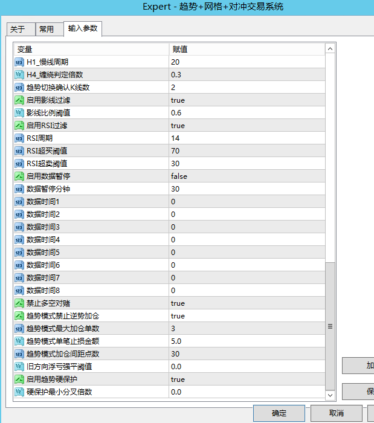The image size is (374, 423).
Task: Click the integer icon beside H1_慢线周期
Action: point(19,62)
